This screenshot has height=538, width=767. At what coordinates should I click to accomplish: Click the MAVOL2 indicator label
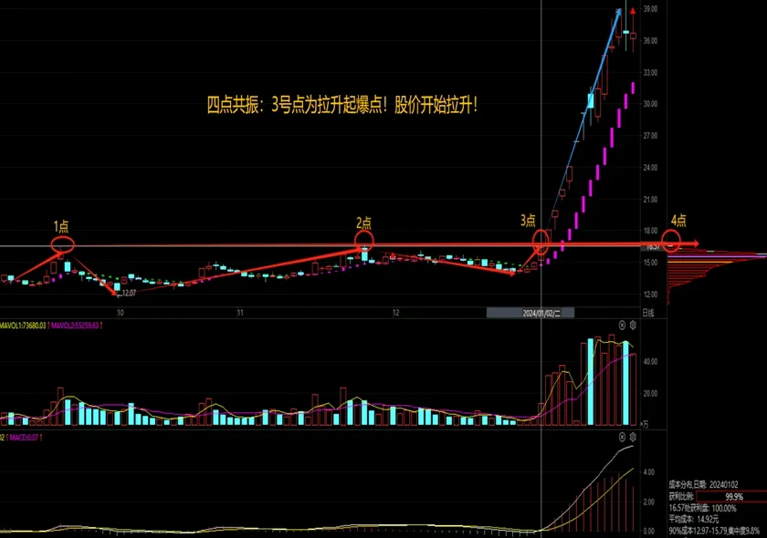[x=75, y=326]
